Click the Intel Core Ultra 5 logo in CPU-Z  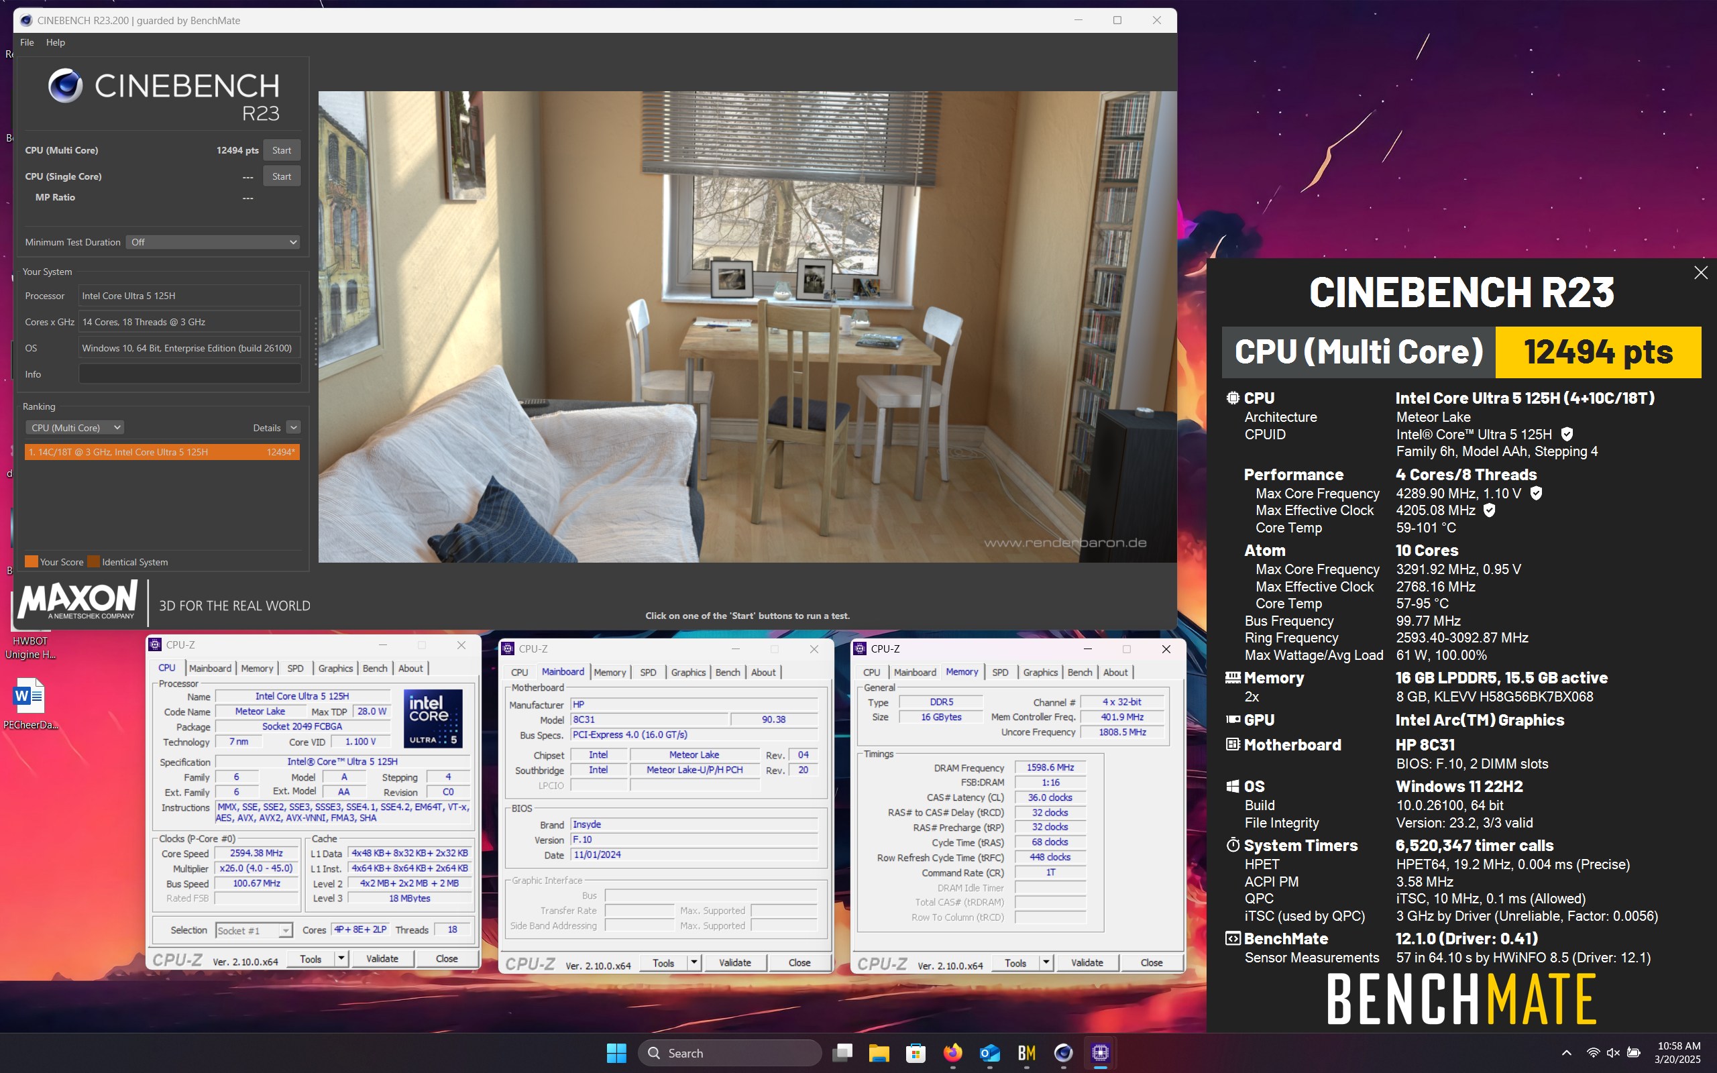433,719
